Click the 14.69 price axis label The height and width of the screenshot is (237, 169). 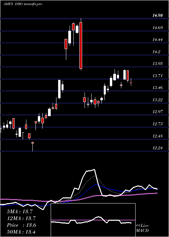(158, 28)
